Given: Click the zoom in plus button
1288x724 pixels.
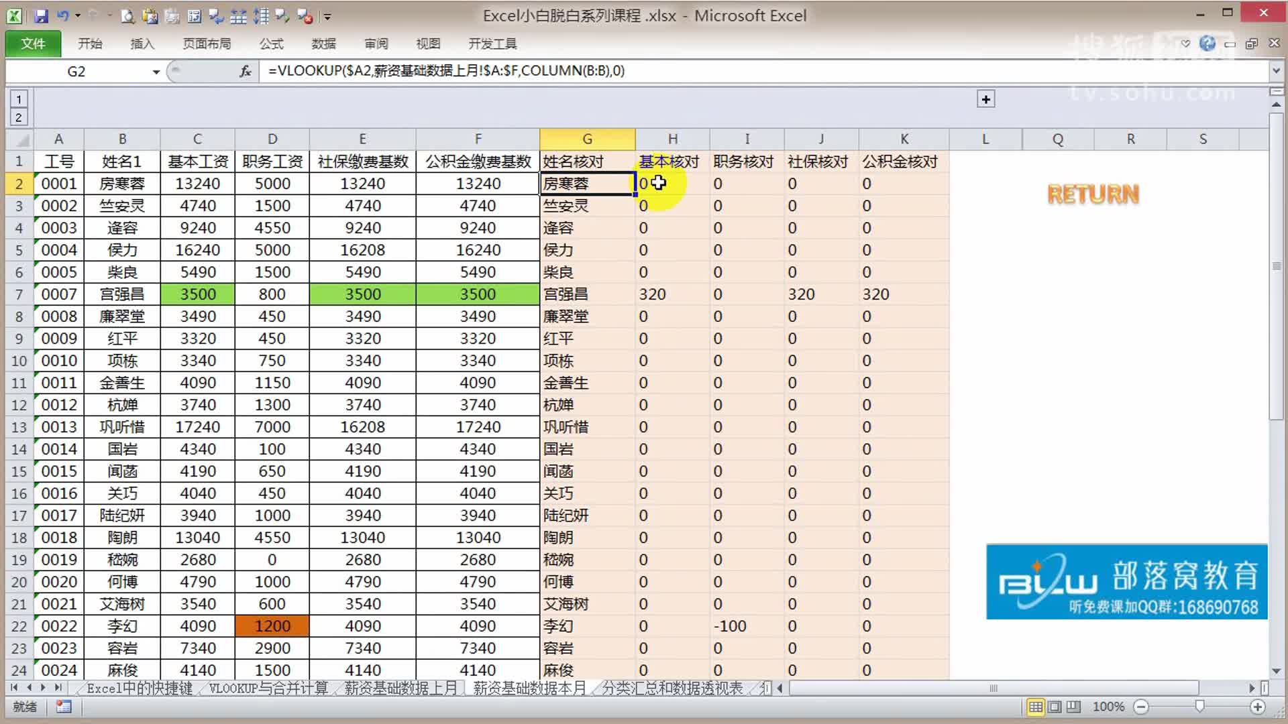Looking at the screenshot, I should click(1258, 707).
